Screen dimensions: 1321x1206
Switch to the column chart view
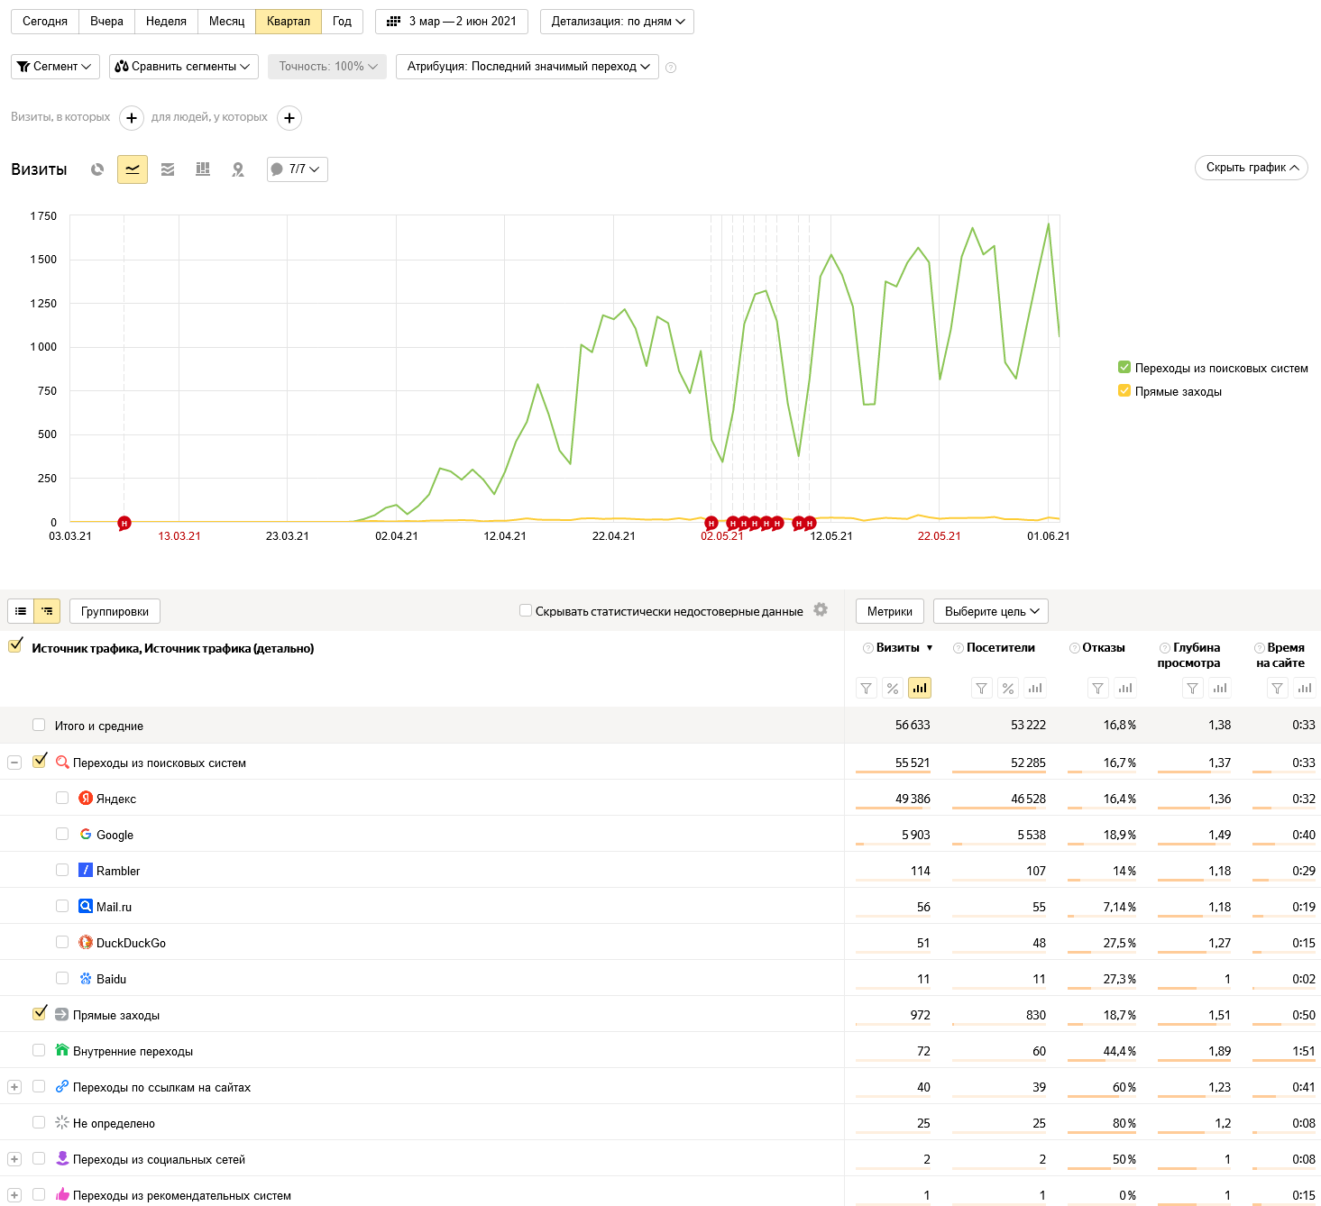(x=203, y=169)
